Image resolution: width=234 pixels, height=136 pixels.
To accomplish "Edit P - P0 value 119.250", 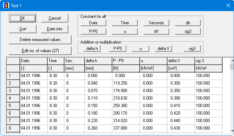I will pyautogui.click(x=126, y=83).
